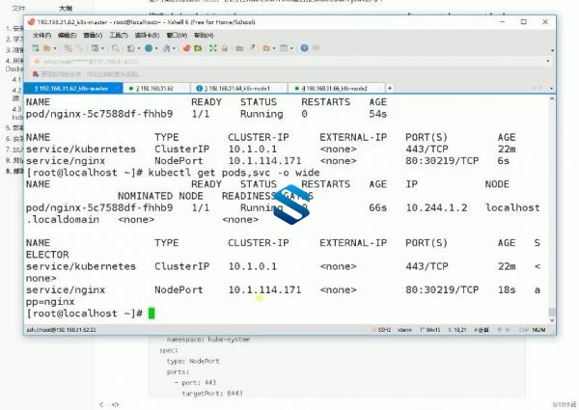
Task: Close the k8s-master session tab
Action: tap(118, 89)
